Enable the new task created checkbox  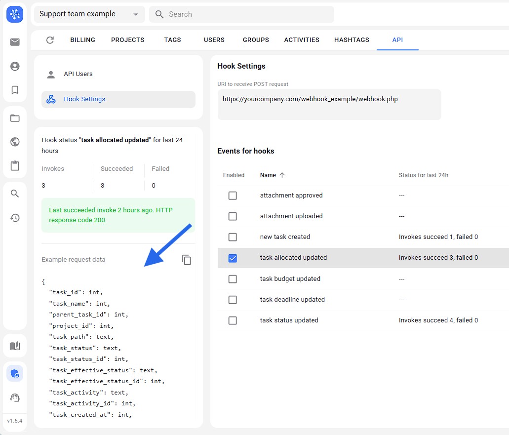pos(233,237)
